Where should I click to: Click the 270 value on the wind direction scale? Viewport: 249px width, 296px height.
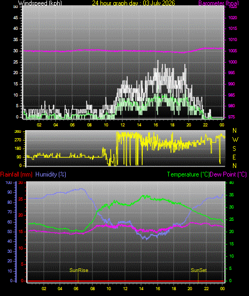(18, 140)
